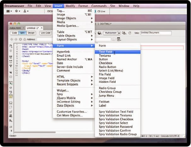Click the browser Forward arrow icon
191x147 pixels.
tap(16, 39)
